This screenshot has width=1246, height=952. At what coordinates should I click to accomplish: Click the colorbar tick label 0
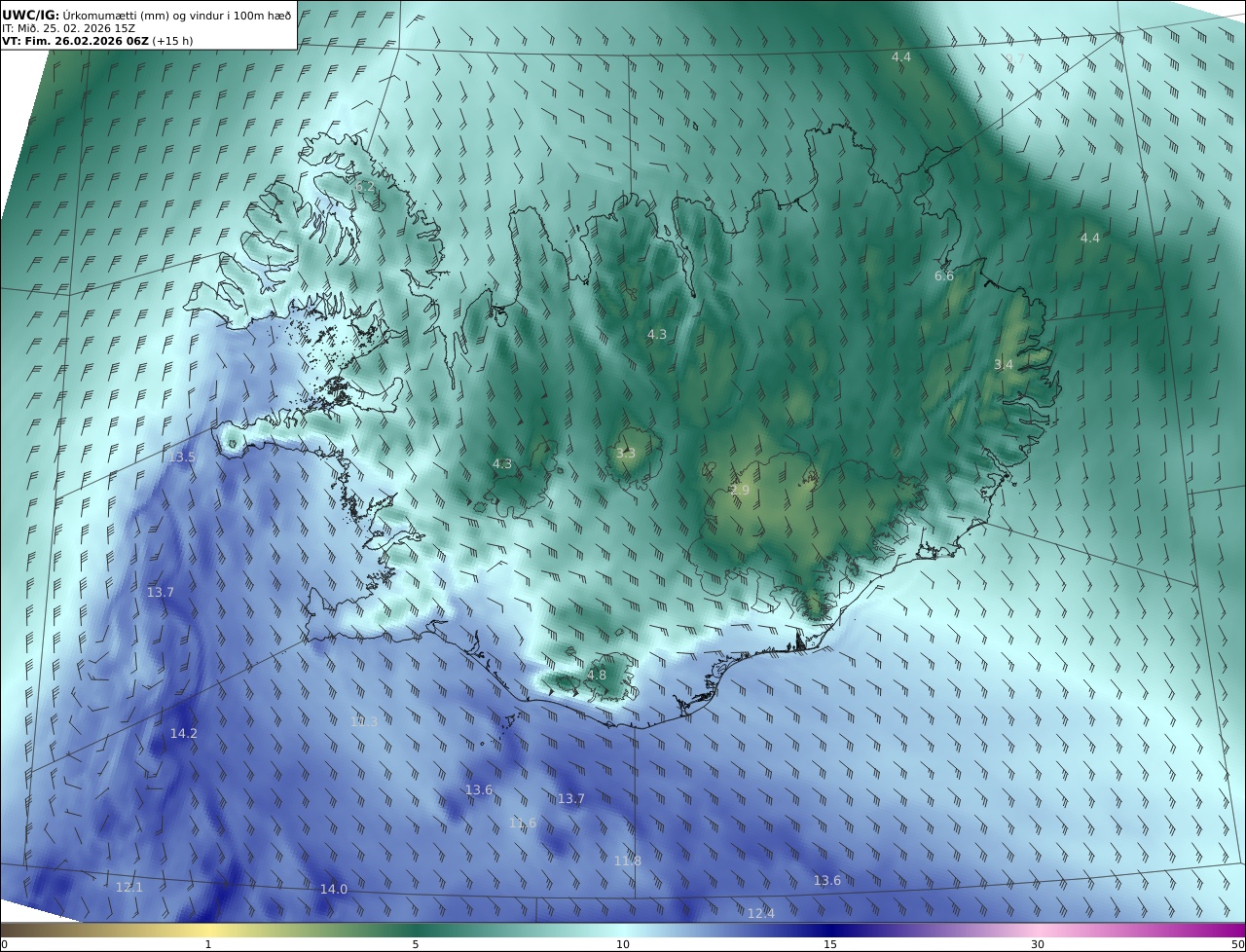coord(4,944)
